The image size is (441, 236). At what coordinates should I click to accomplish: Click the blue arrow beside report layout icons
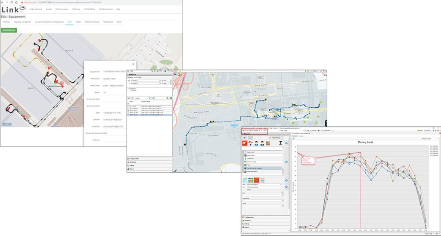(286, 180)
